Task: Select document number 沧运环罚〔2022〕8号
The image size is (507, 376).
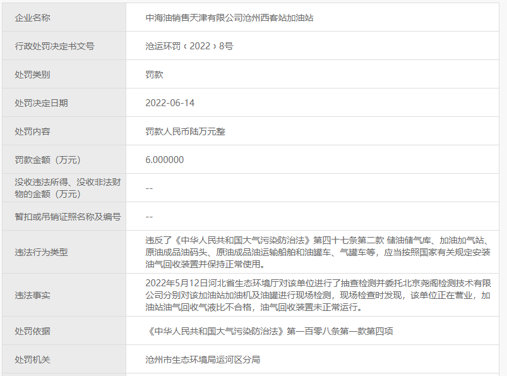Action: pyautogui.click(x=189, y=46)
